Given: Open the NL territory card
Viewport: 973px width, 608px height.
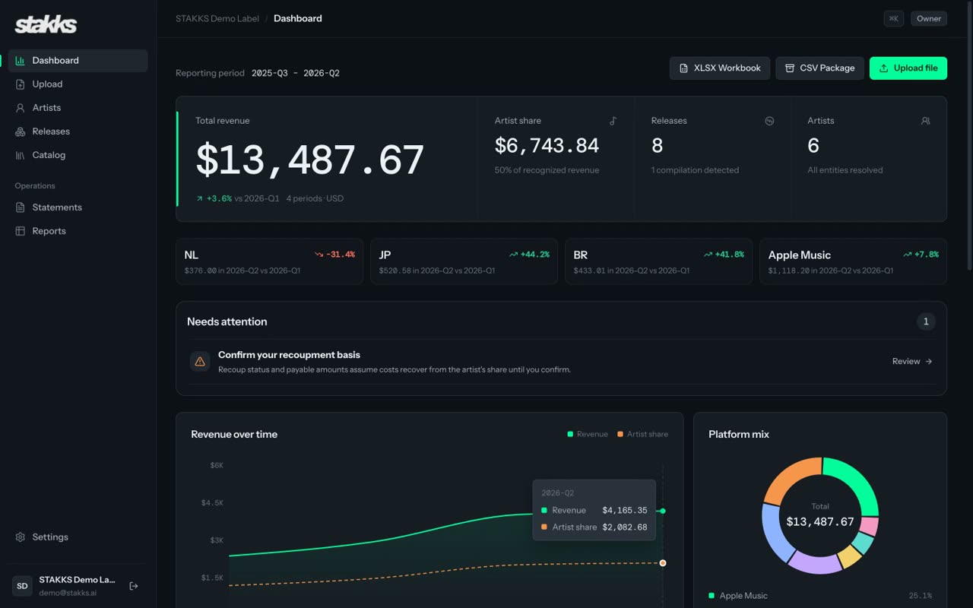Looking at the screenshot, I should pyautogui.click(x=269, y=261).
